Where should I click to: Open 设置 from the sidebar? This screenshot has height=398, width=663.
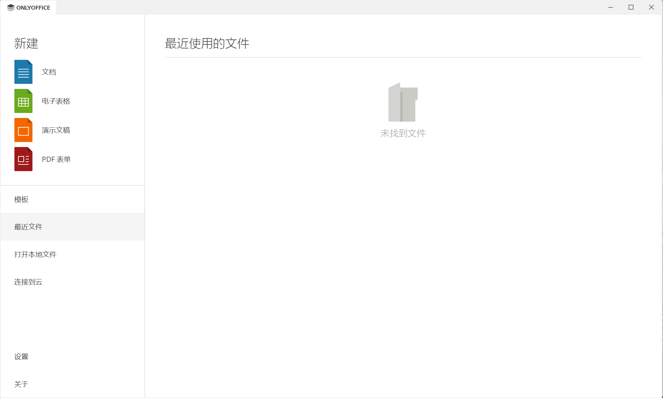click(x=21, y=357)
